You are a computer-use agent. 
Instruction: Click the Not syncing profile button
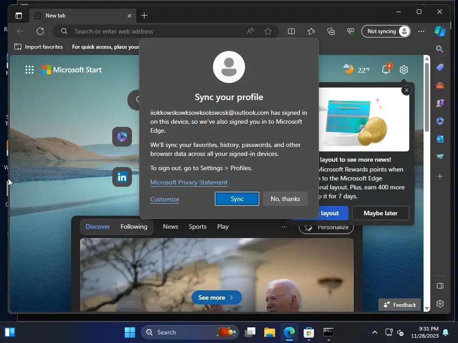point(386,31)
